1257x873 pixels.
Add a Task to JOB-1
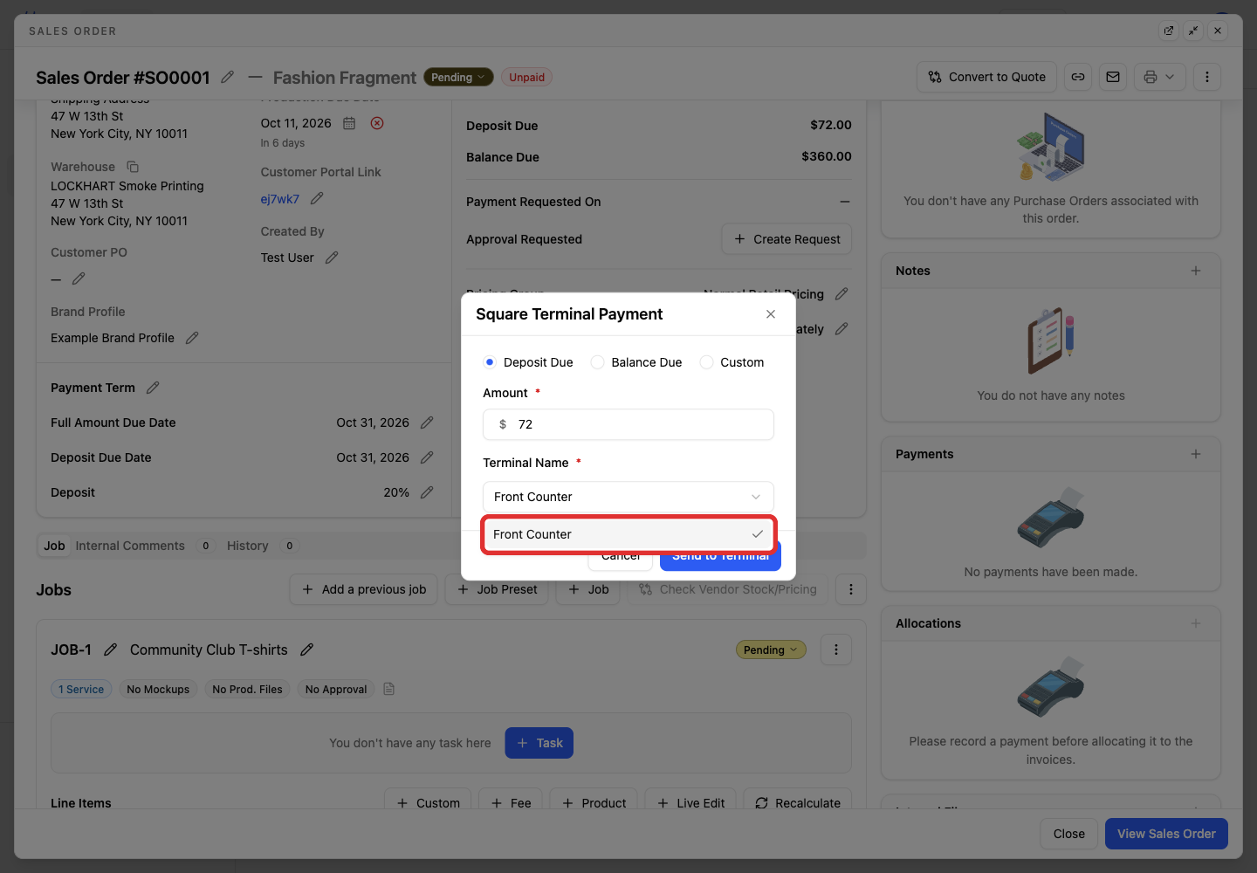coord(539,743)
